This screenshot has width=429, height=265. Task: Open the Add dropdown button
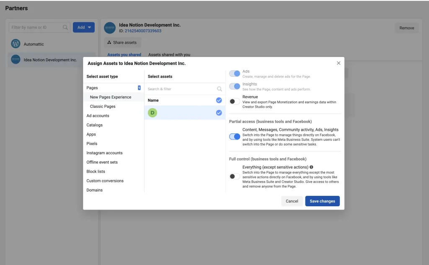(x=84, y=28)
